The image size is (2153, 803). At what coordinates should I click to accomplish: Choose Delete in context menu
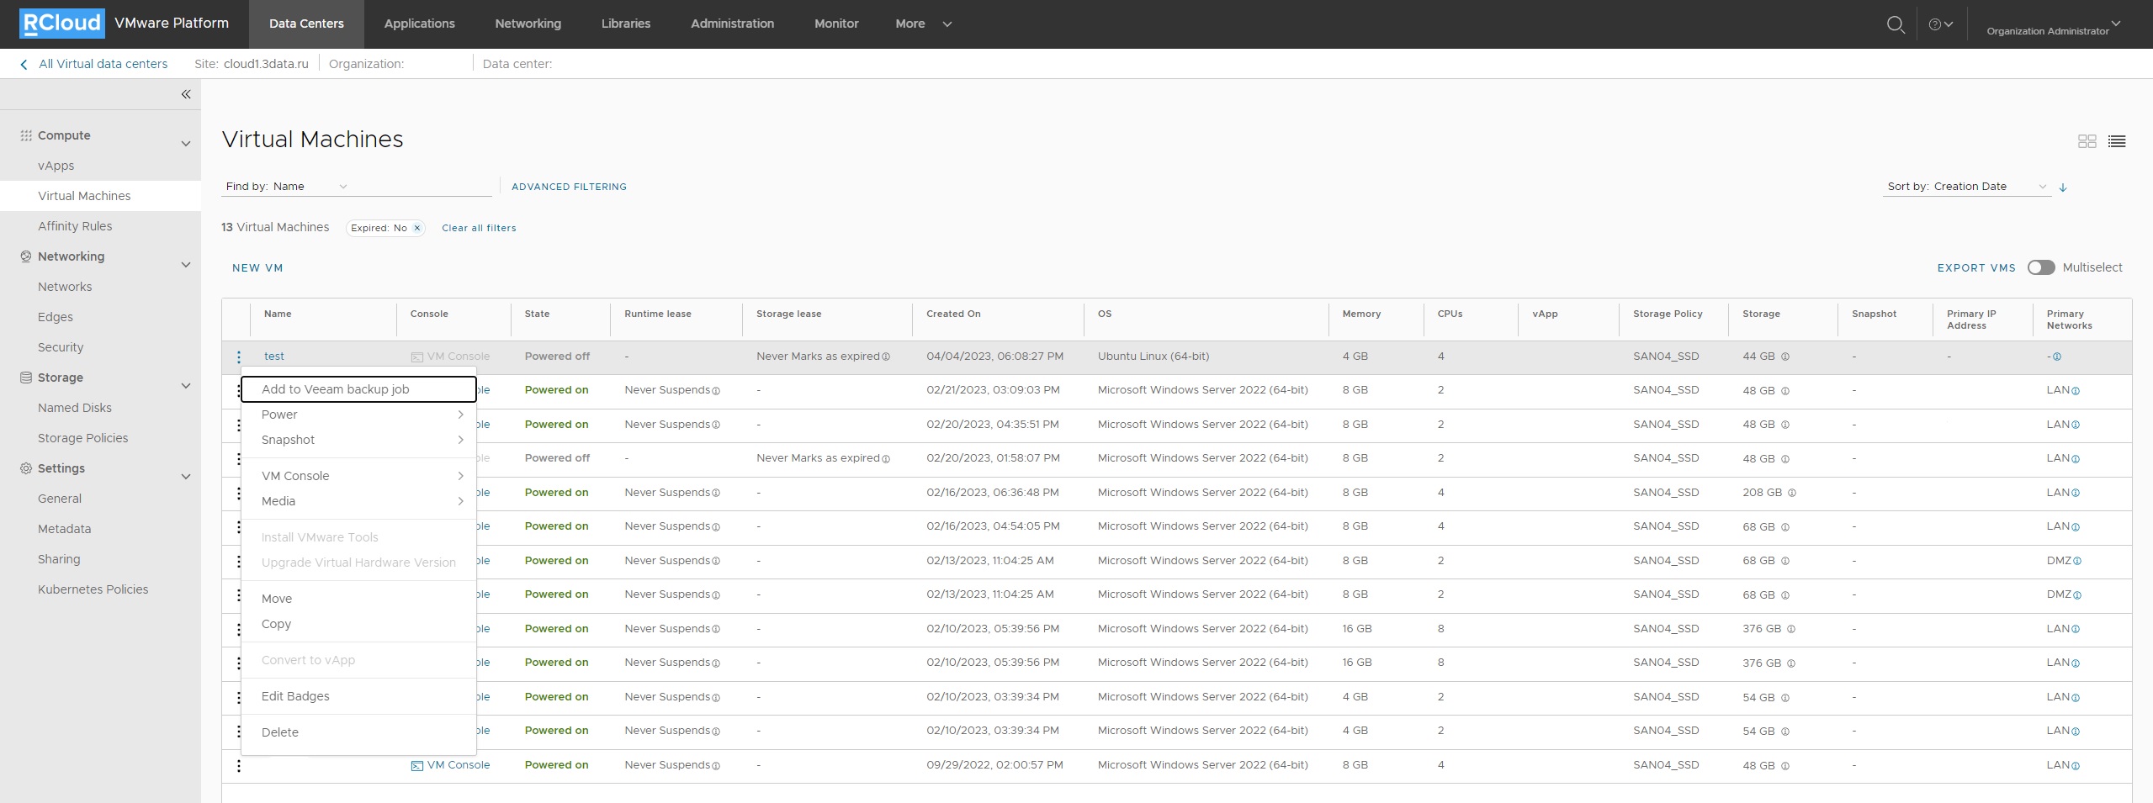pos(358,732)
